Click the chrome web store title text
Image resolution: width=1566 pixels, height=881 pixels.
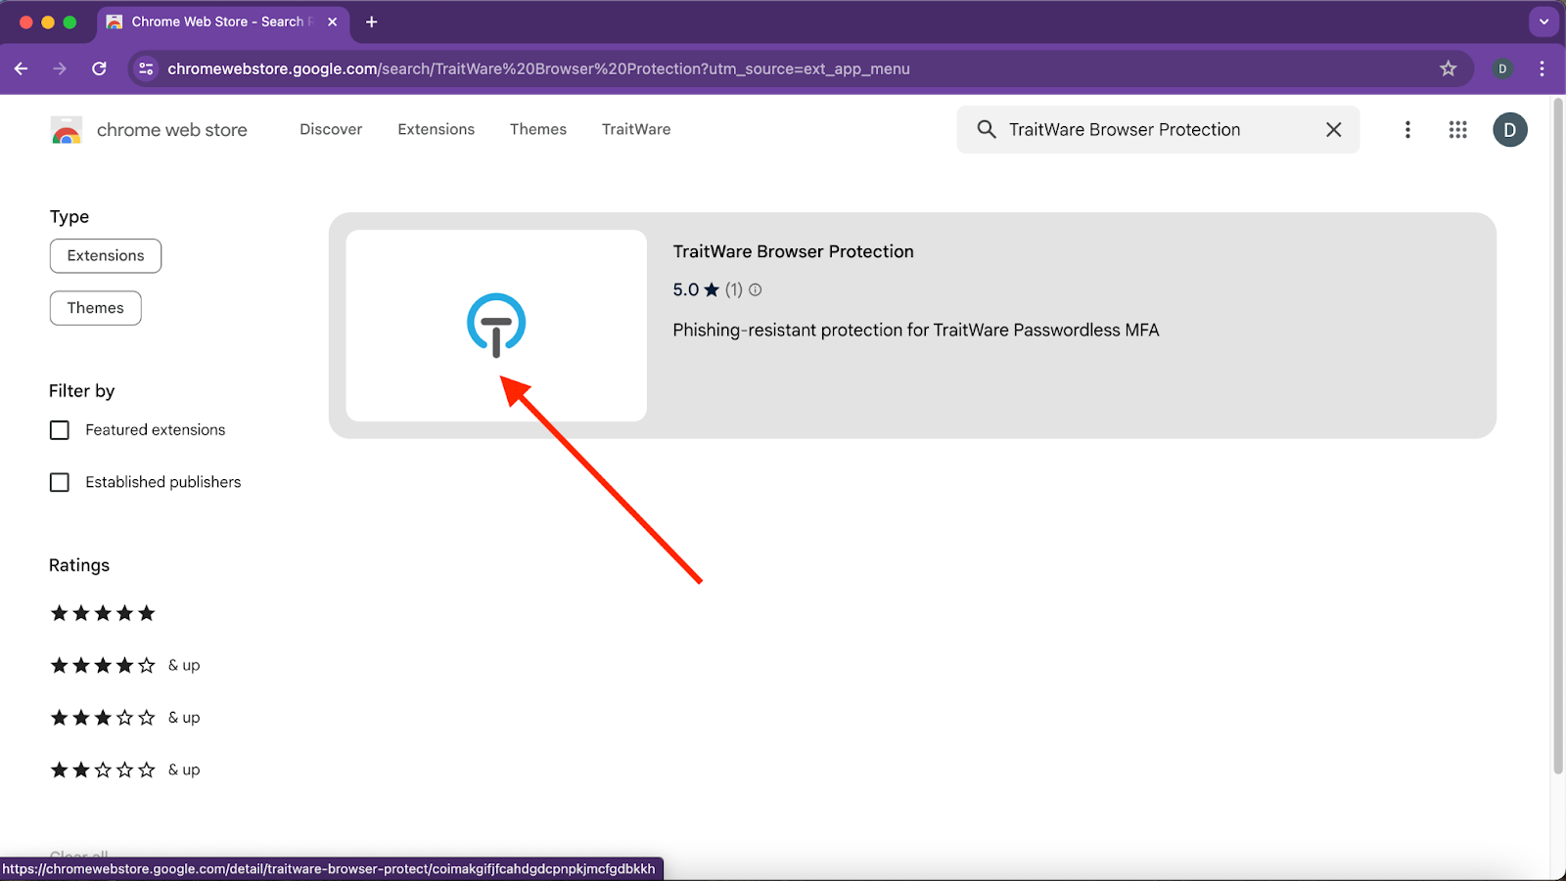coord(171,130)
